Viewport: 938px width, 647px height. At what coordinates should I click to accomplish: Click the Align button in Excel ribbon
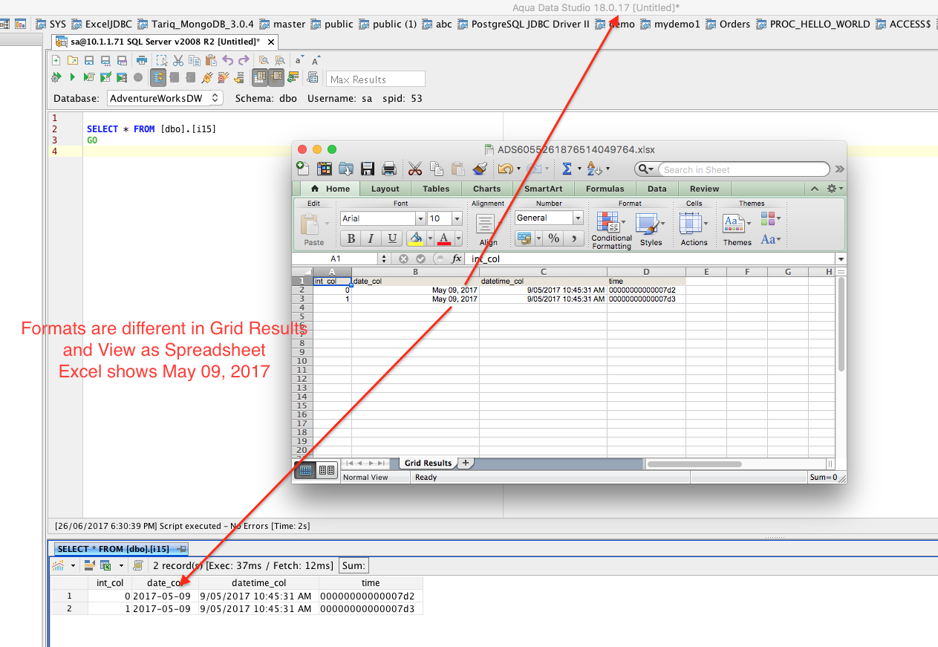pyautogui.click(x=488, y=230)
